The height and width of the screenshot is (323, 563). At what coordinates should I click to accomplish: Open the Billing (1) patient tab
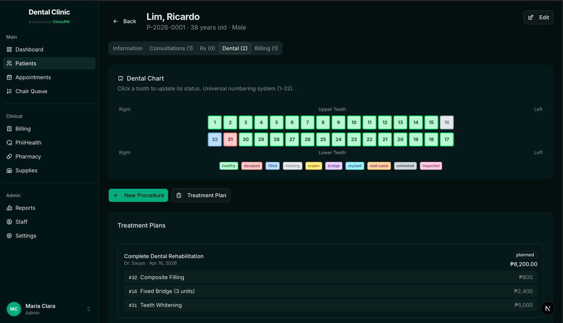(x=266, y=48)
